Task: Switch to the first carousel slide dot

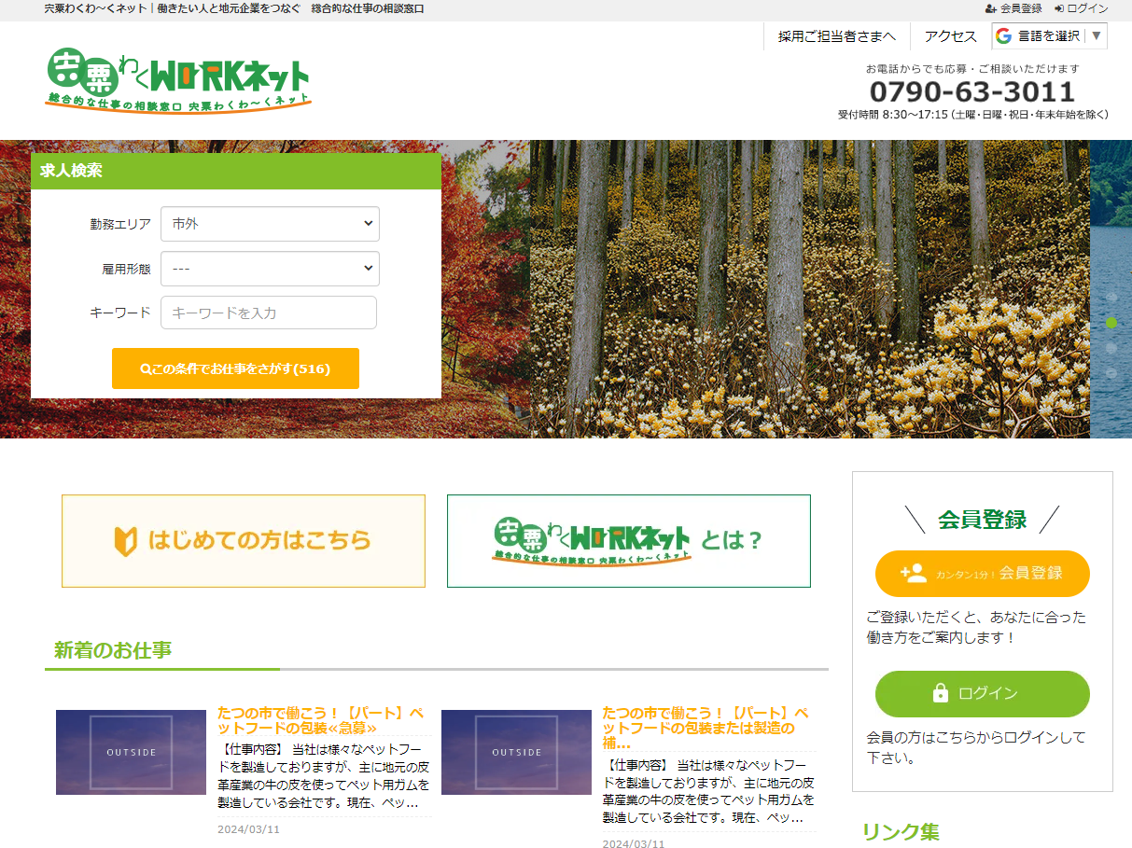Action: pyautogui.click(x=1111, y=298)
